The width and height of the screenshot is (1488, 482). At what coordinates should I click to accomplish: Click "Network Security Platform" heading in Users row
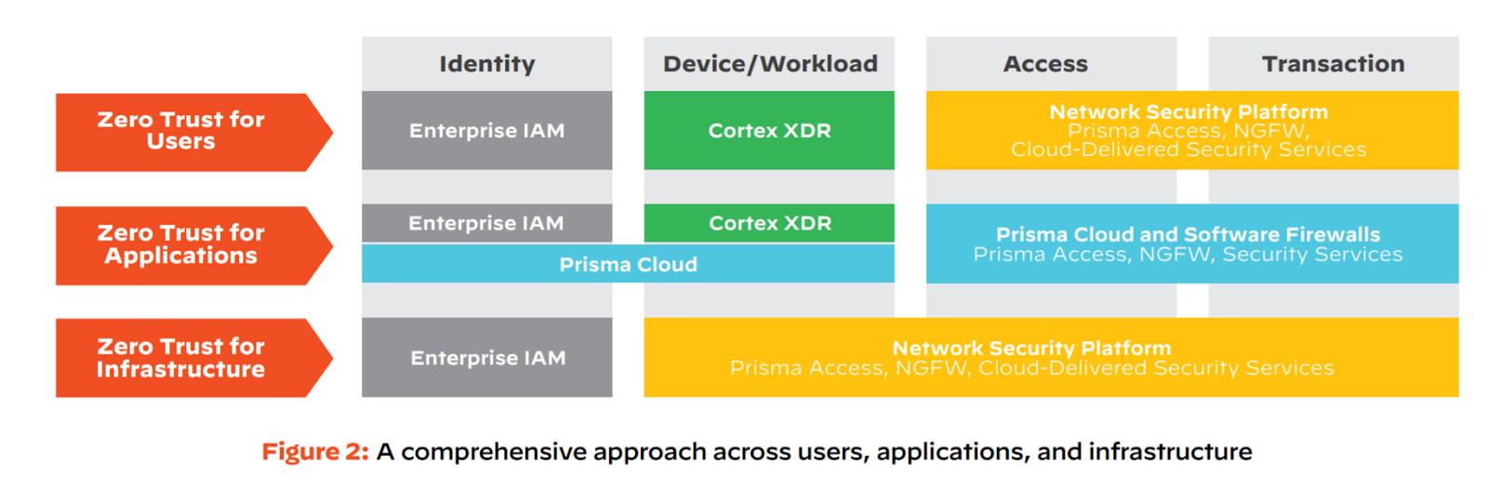click(x=1189, y=112)
